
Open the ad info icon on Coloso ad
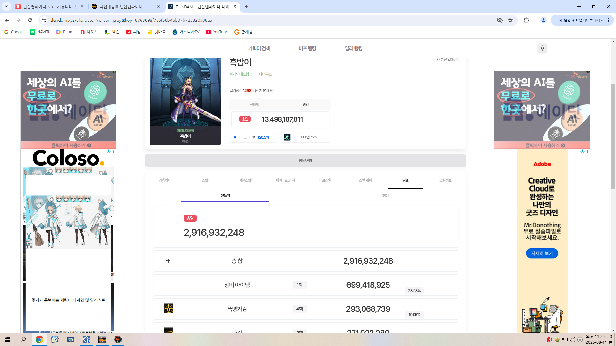(x=109, y=152)
